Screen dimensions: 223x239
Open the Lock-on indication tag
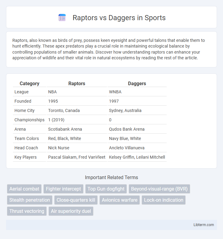164,200
